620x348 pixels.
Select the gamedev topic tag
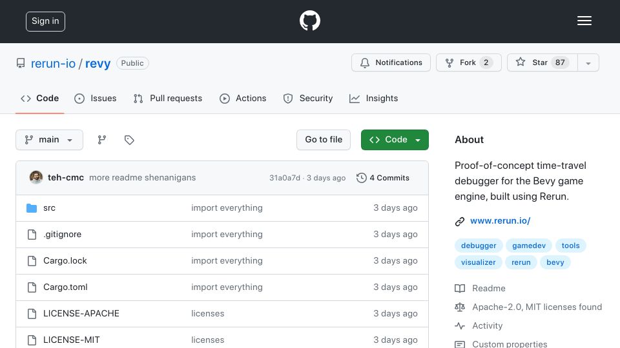[529, 246]
